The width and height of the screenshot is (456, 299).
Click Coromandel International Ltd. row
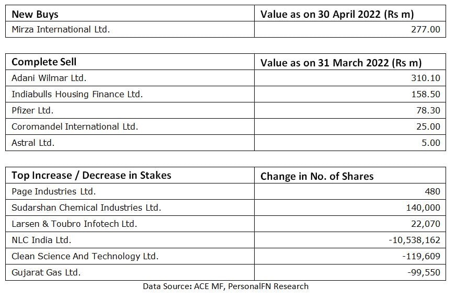click(x=74, y=126)
